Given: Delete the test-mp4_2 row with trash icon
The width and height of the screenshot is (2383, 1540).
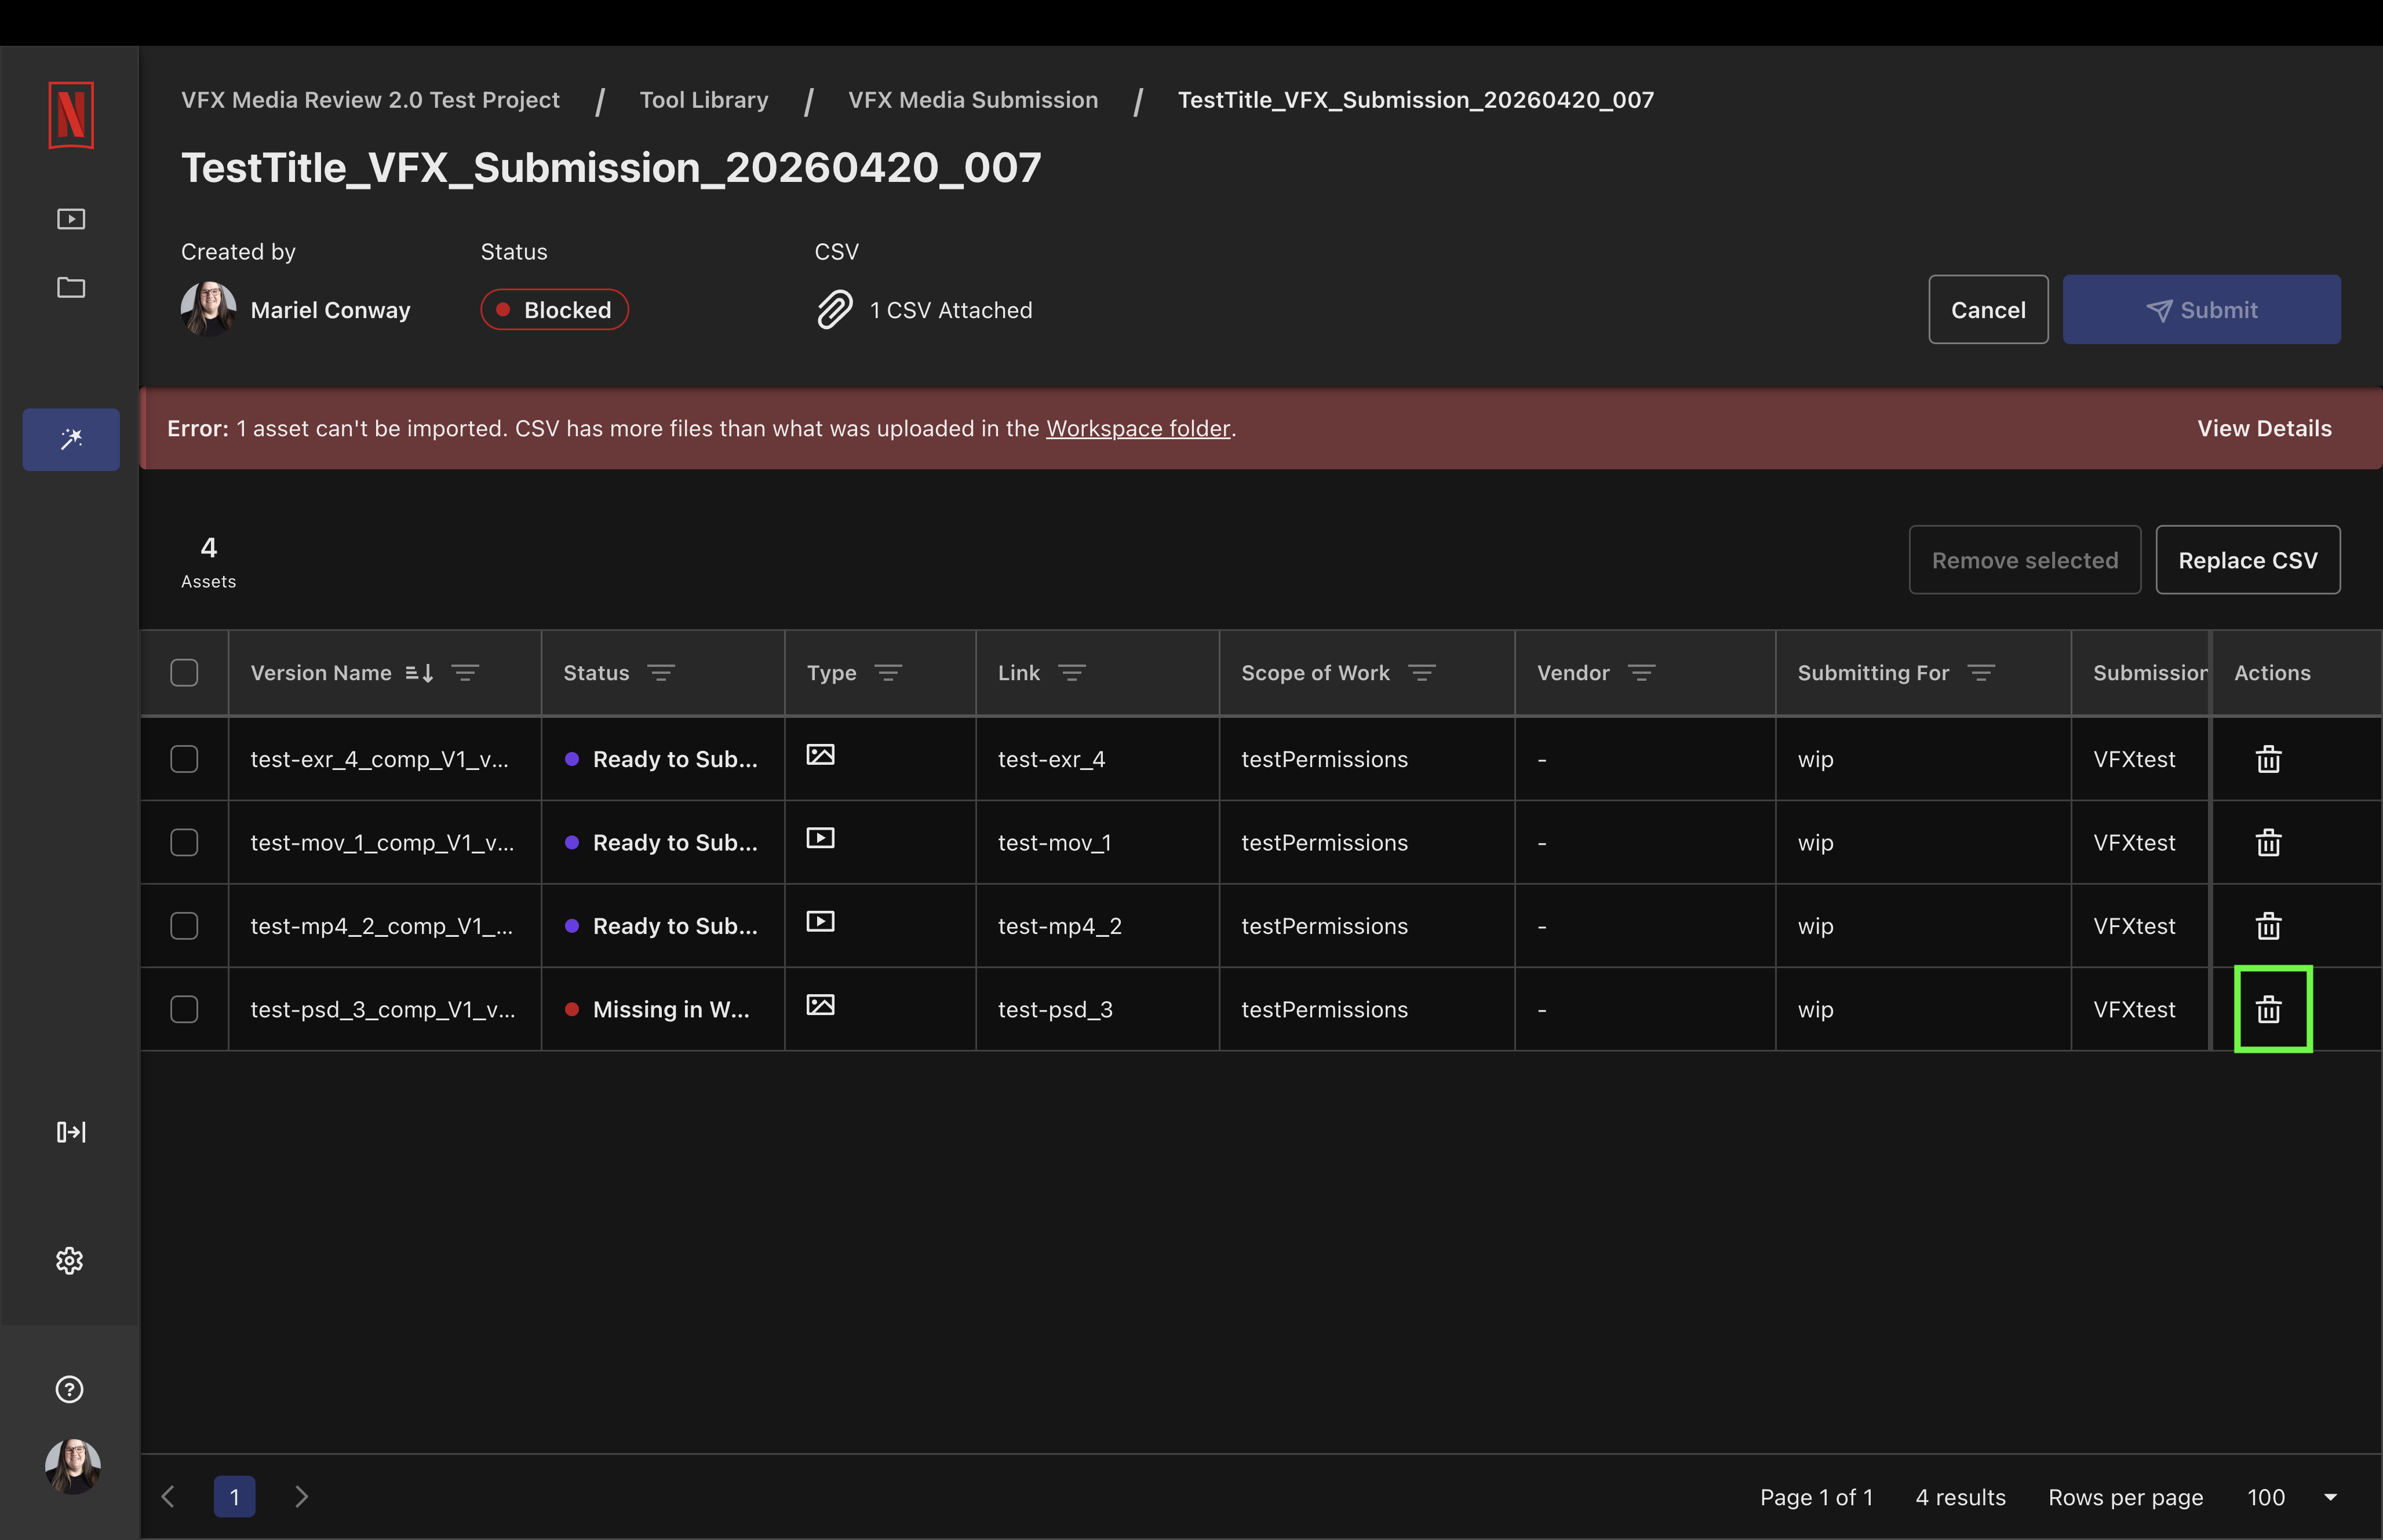Looking at the screenshot, I should click(x=2269, y=926).
